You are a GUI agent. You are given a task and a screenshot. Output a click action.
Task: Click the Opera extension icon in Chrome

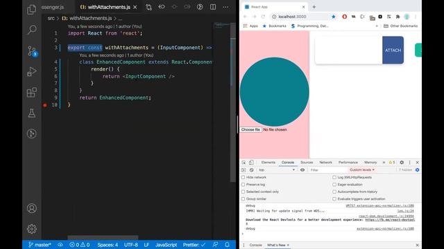coord(344,17)
